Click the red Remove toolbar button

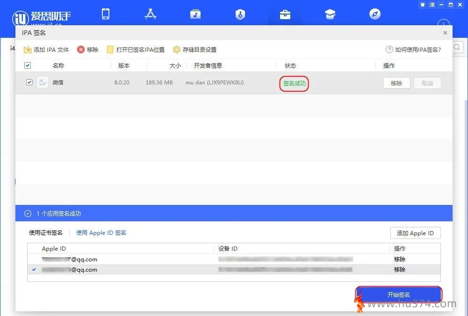(88, 49)
